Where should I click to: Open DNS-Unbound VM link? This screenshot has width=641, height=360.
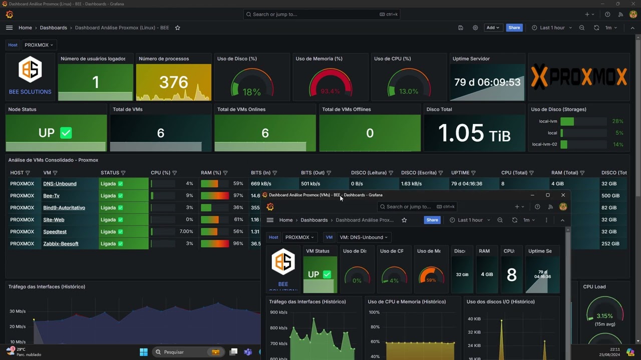(60, 183)
